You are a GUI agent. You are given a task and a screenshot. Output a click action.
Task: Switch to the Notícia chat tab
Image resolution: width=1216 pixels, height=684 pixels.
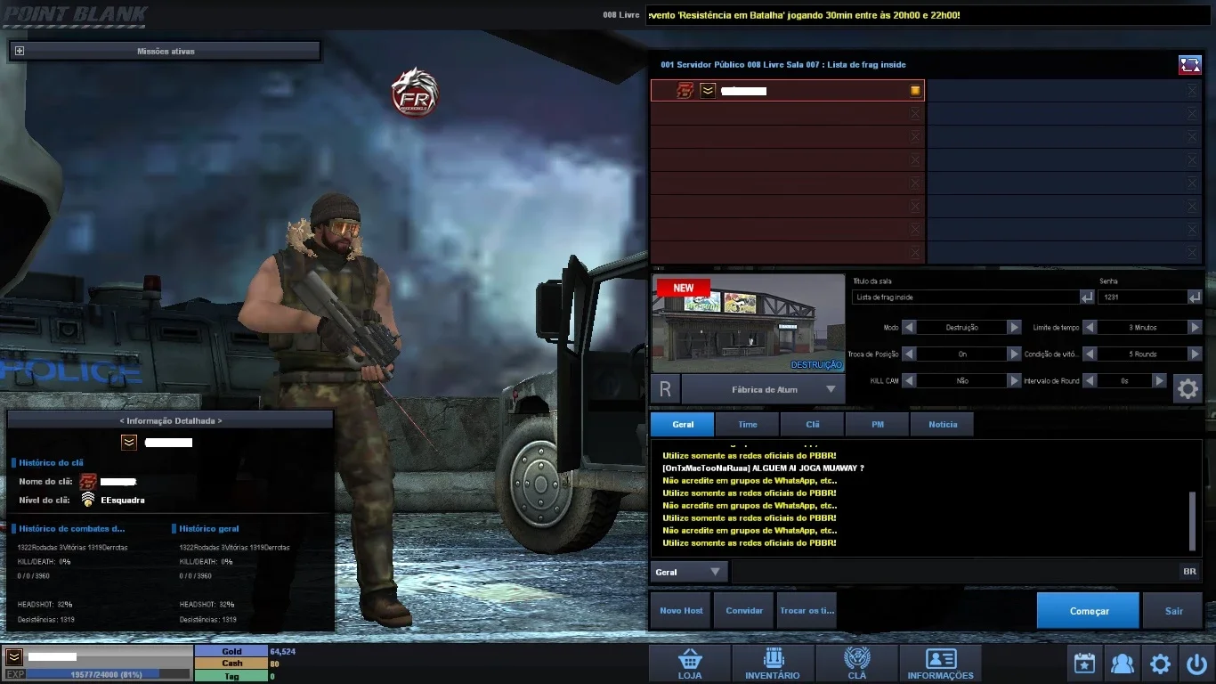[x=943, y=424]
